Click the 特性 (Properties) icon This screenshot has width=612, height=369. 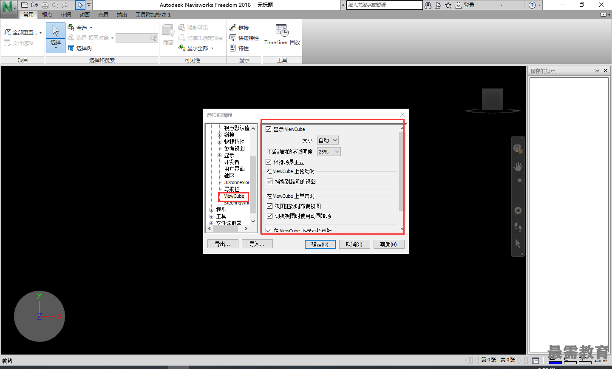[233, 48]
